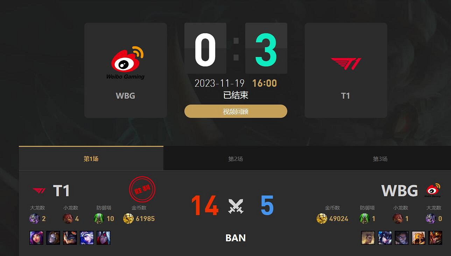Click T1's gold coins icon
Screen dimensions: 451x256
(128, 219)
